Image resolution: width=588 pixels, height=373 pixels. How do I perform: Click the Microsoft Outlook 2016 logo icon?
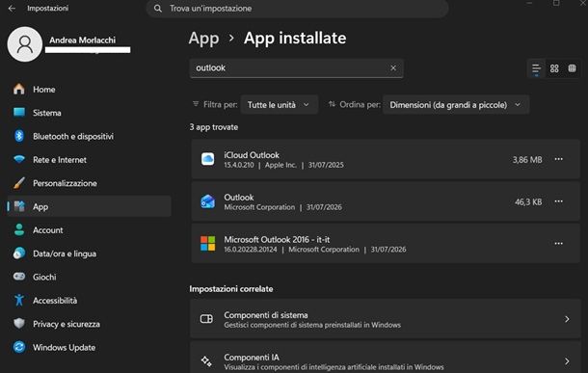208,243
